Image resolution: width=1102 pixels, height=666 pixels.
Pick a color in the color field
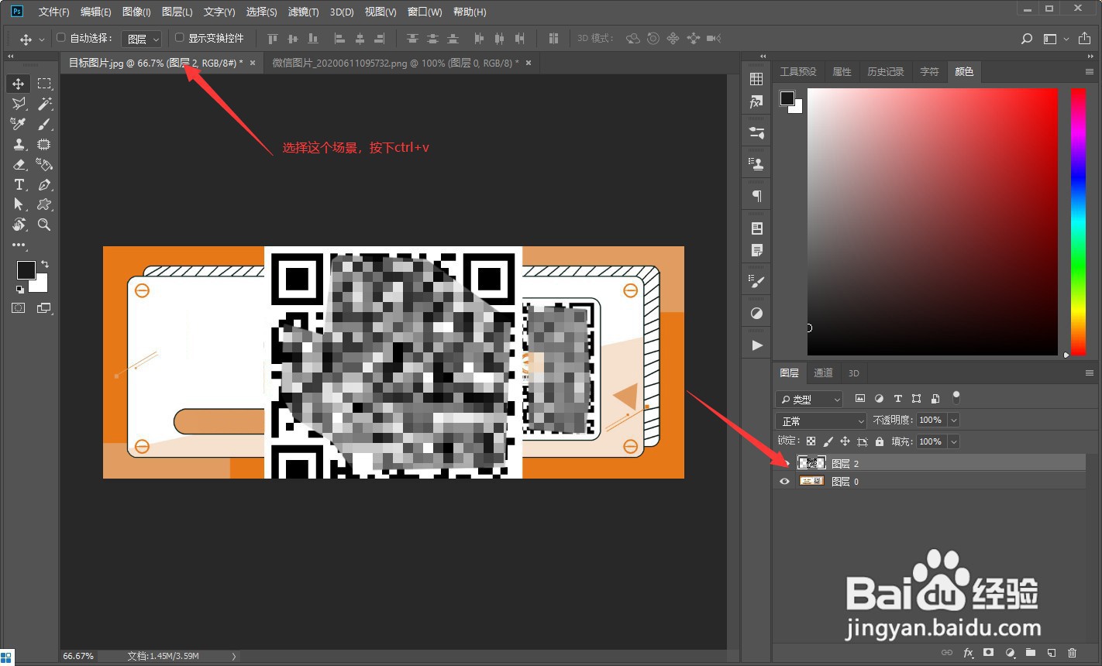932,221
